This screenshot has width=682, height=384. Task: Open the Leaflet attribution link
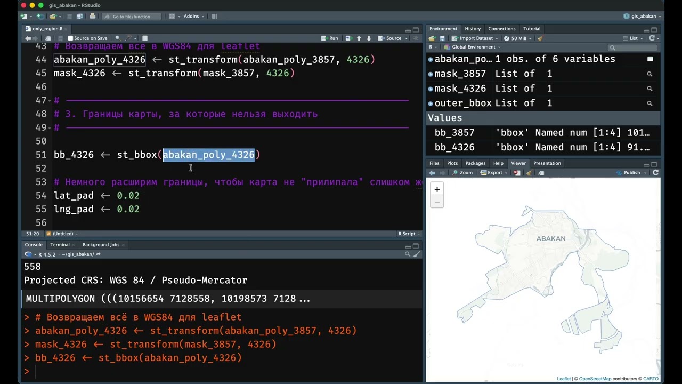pos(564,379)
